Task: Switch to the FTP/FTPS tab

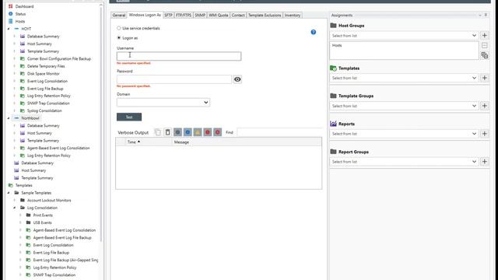Action: tap(184, 16)
